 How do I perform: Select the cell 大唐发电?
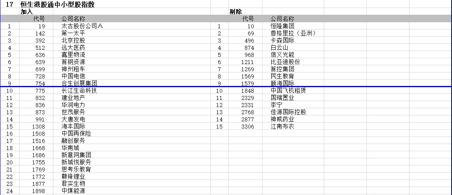click(x=73, y=119)
